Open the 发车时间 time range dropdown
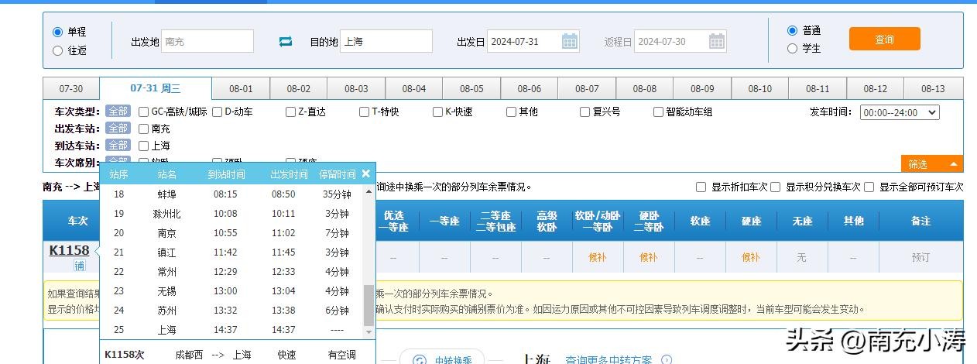The width and height of the screenshot is (977, 364). 899,112
